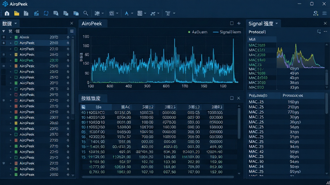Click the orange color square on AiroPeek 2500 row

(16, 66)
